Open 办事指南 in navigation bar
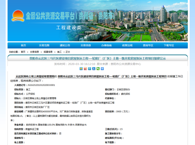This screenshot has height=145, width=195. pyautogui.click(x=106, y=45)
